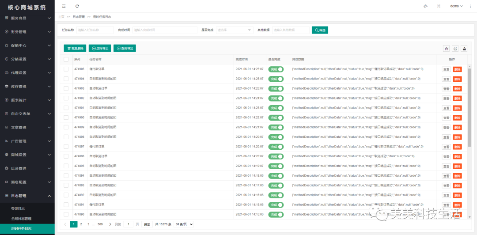The height and width of the screenshot is (235, 477).
Task: Click the 分销设置 sidebar icon
Action: tap(7, 59)
